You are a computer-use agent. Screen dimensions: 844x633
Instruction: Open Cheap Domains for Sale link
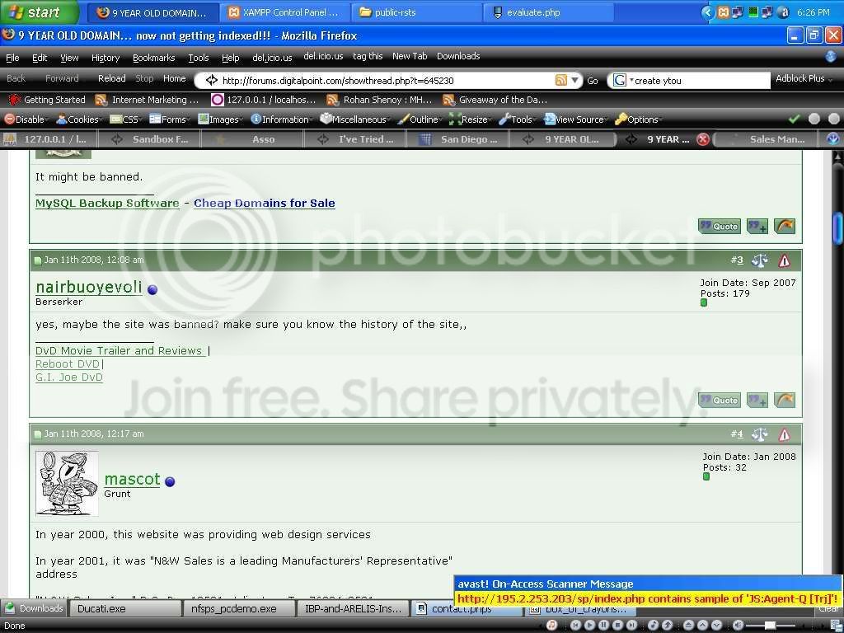tap(265, 204)
